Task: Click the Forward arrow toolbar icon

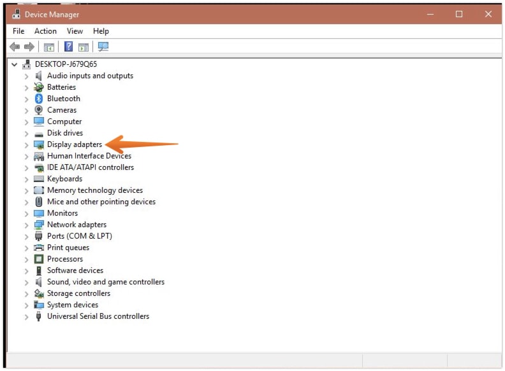Action: click(x=29, y=47)
